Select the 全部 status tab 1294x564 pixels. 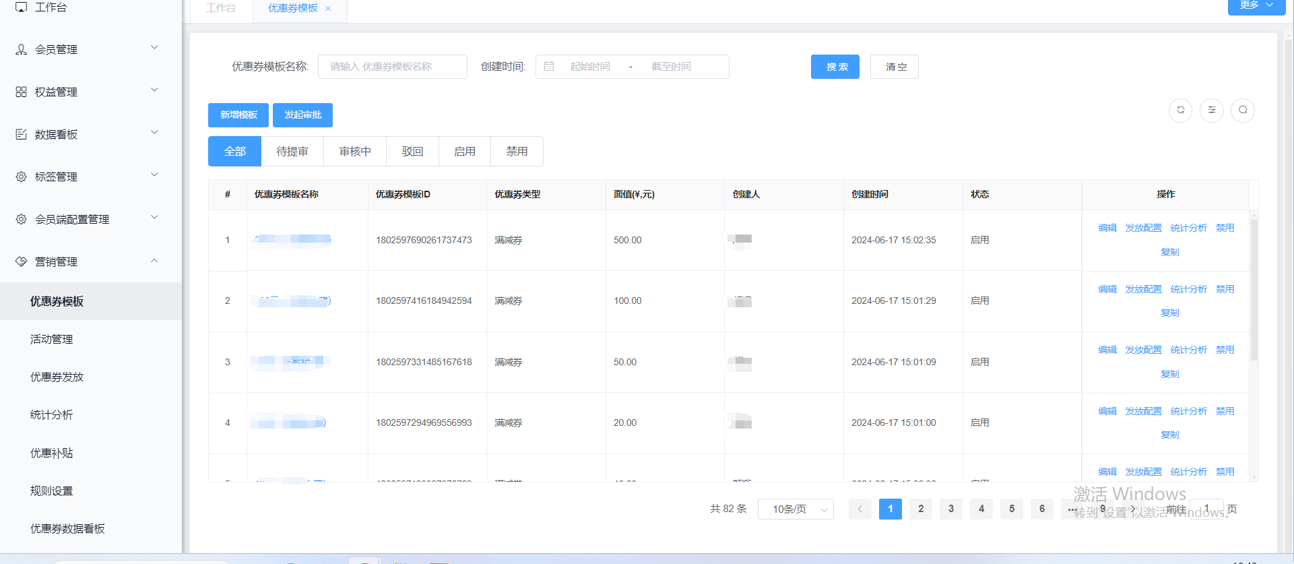(234, 151)
